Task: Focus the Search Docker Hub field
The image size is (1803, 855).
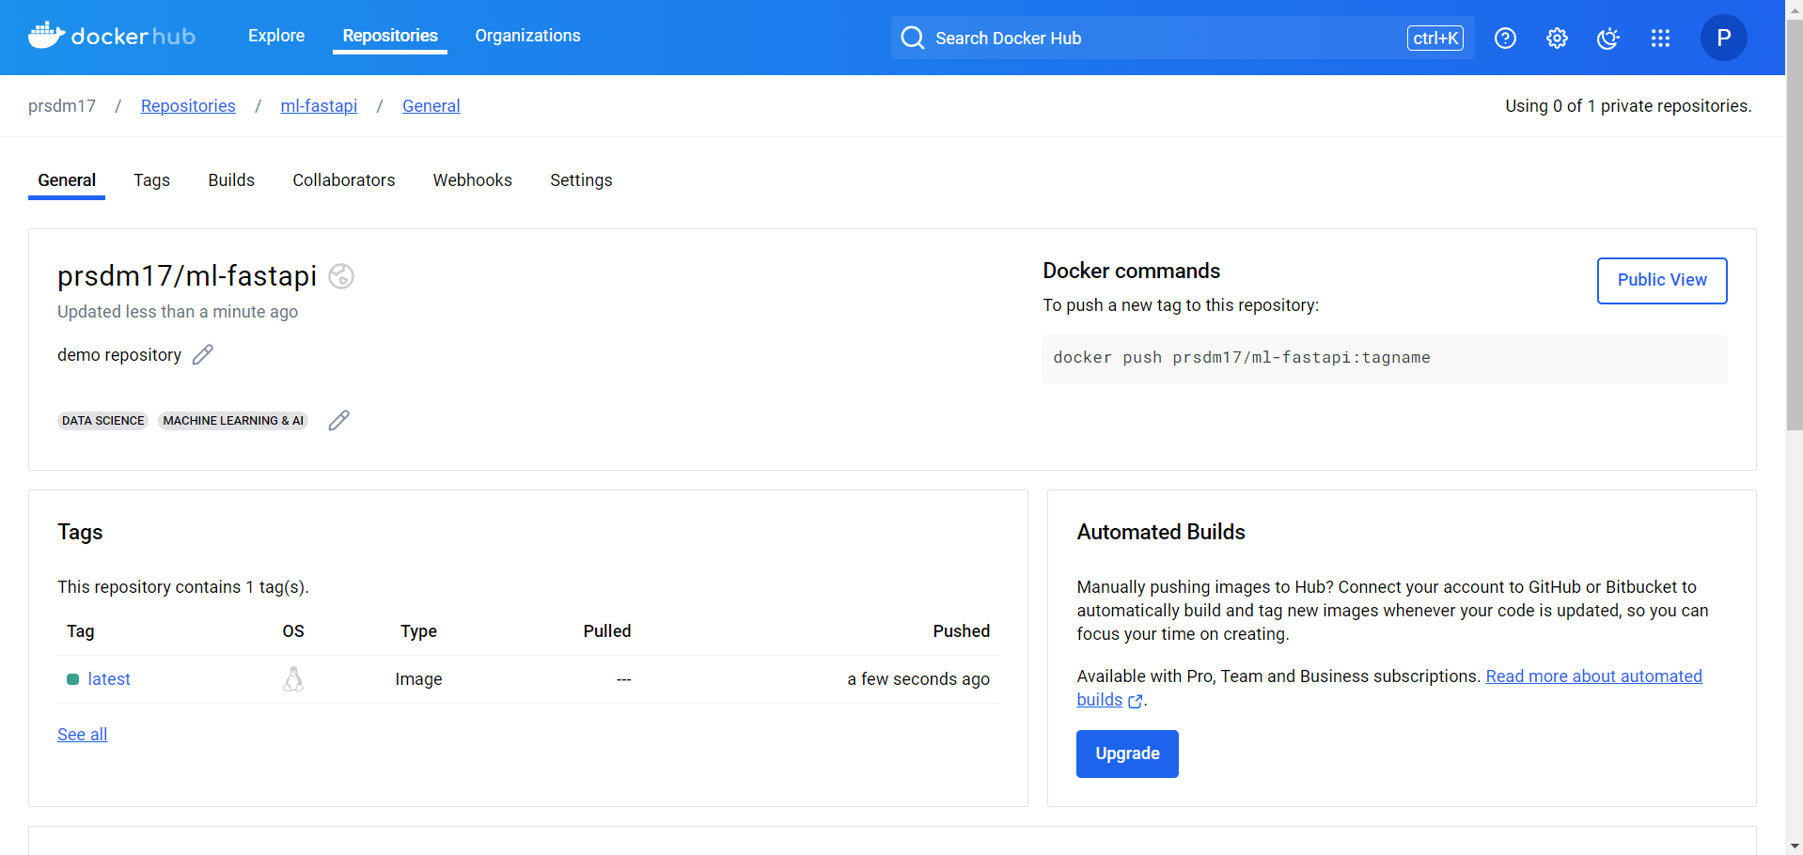Action: [x=1183, y=38]
